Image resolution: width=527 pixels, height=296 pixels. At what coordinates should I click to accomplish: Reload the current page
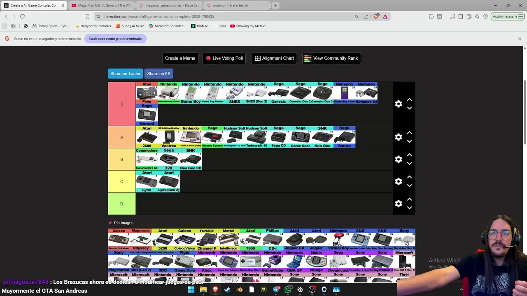pyautogui.click(x=22, y=16)
